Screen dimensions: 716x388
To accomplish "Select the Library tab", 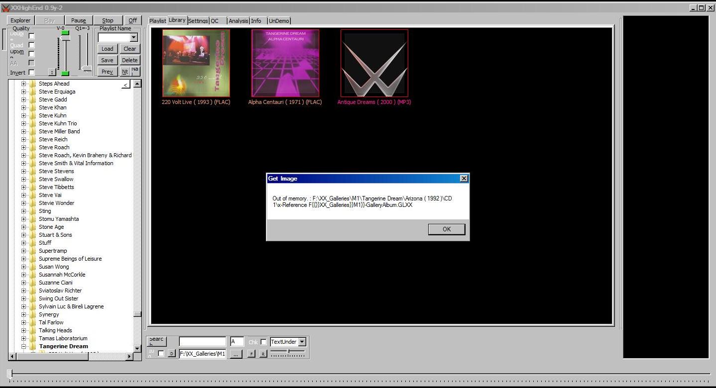I will [177, 20].
